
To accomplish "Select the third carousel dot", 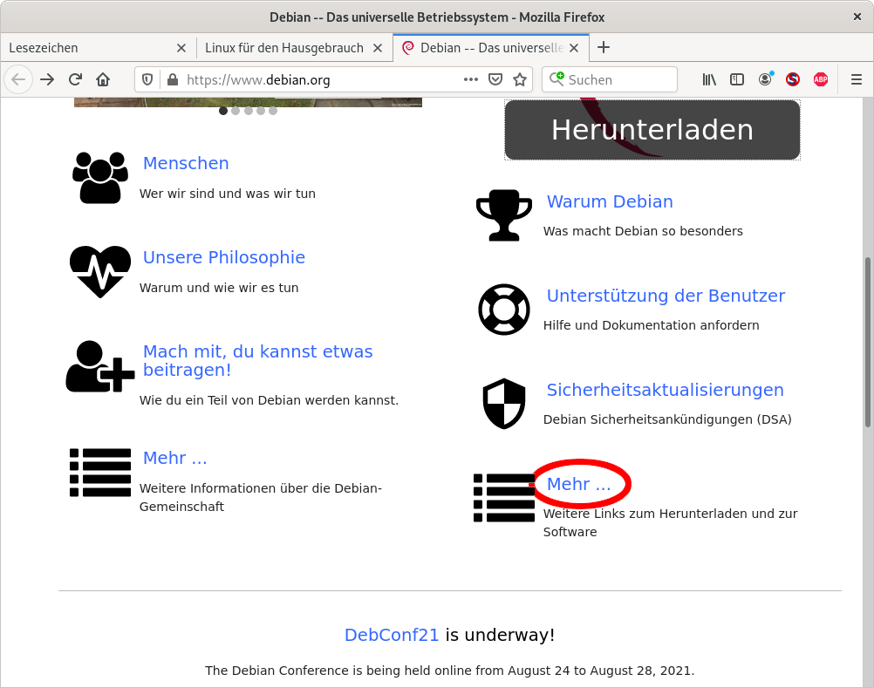I will point(248,111).
